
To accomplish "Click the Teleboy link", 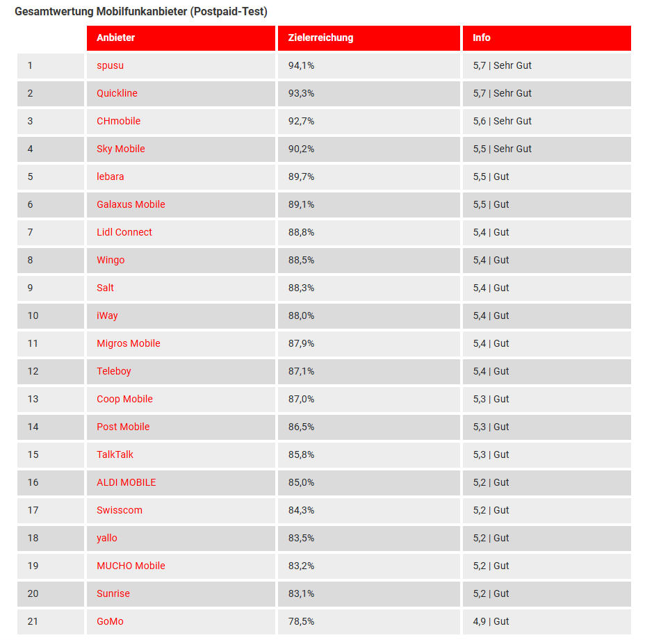I will (x=113, y=371).
